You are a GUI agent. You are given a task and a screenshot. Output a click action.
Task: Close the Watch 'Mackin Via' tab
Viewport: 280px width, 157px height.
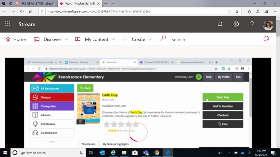[x=99, y=3]
